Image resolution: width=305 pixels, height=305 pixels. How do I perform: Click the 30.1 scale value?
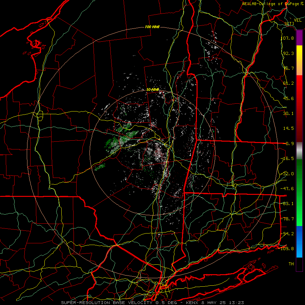point(288,114)
